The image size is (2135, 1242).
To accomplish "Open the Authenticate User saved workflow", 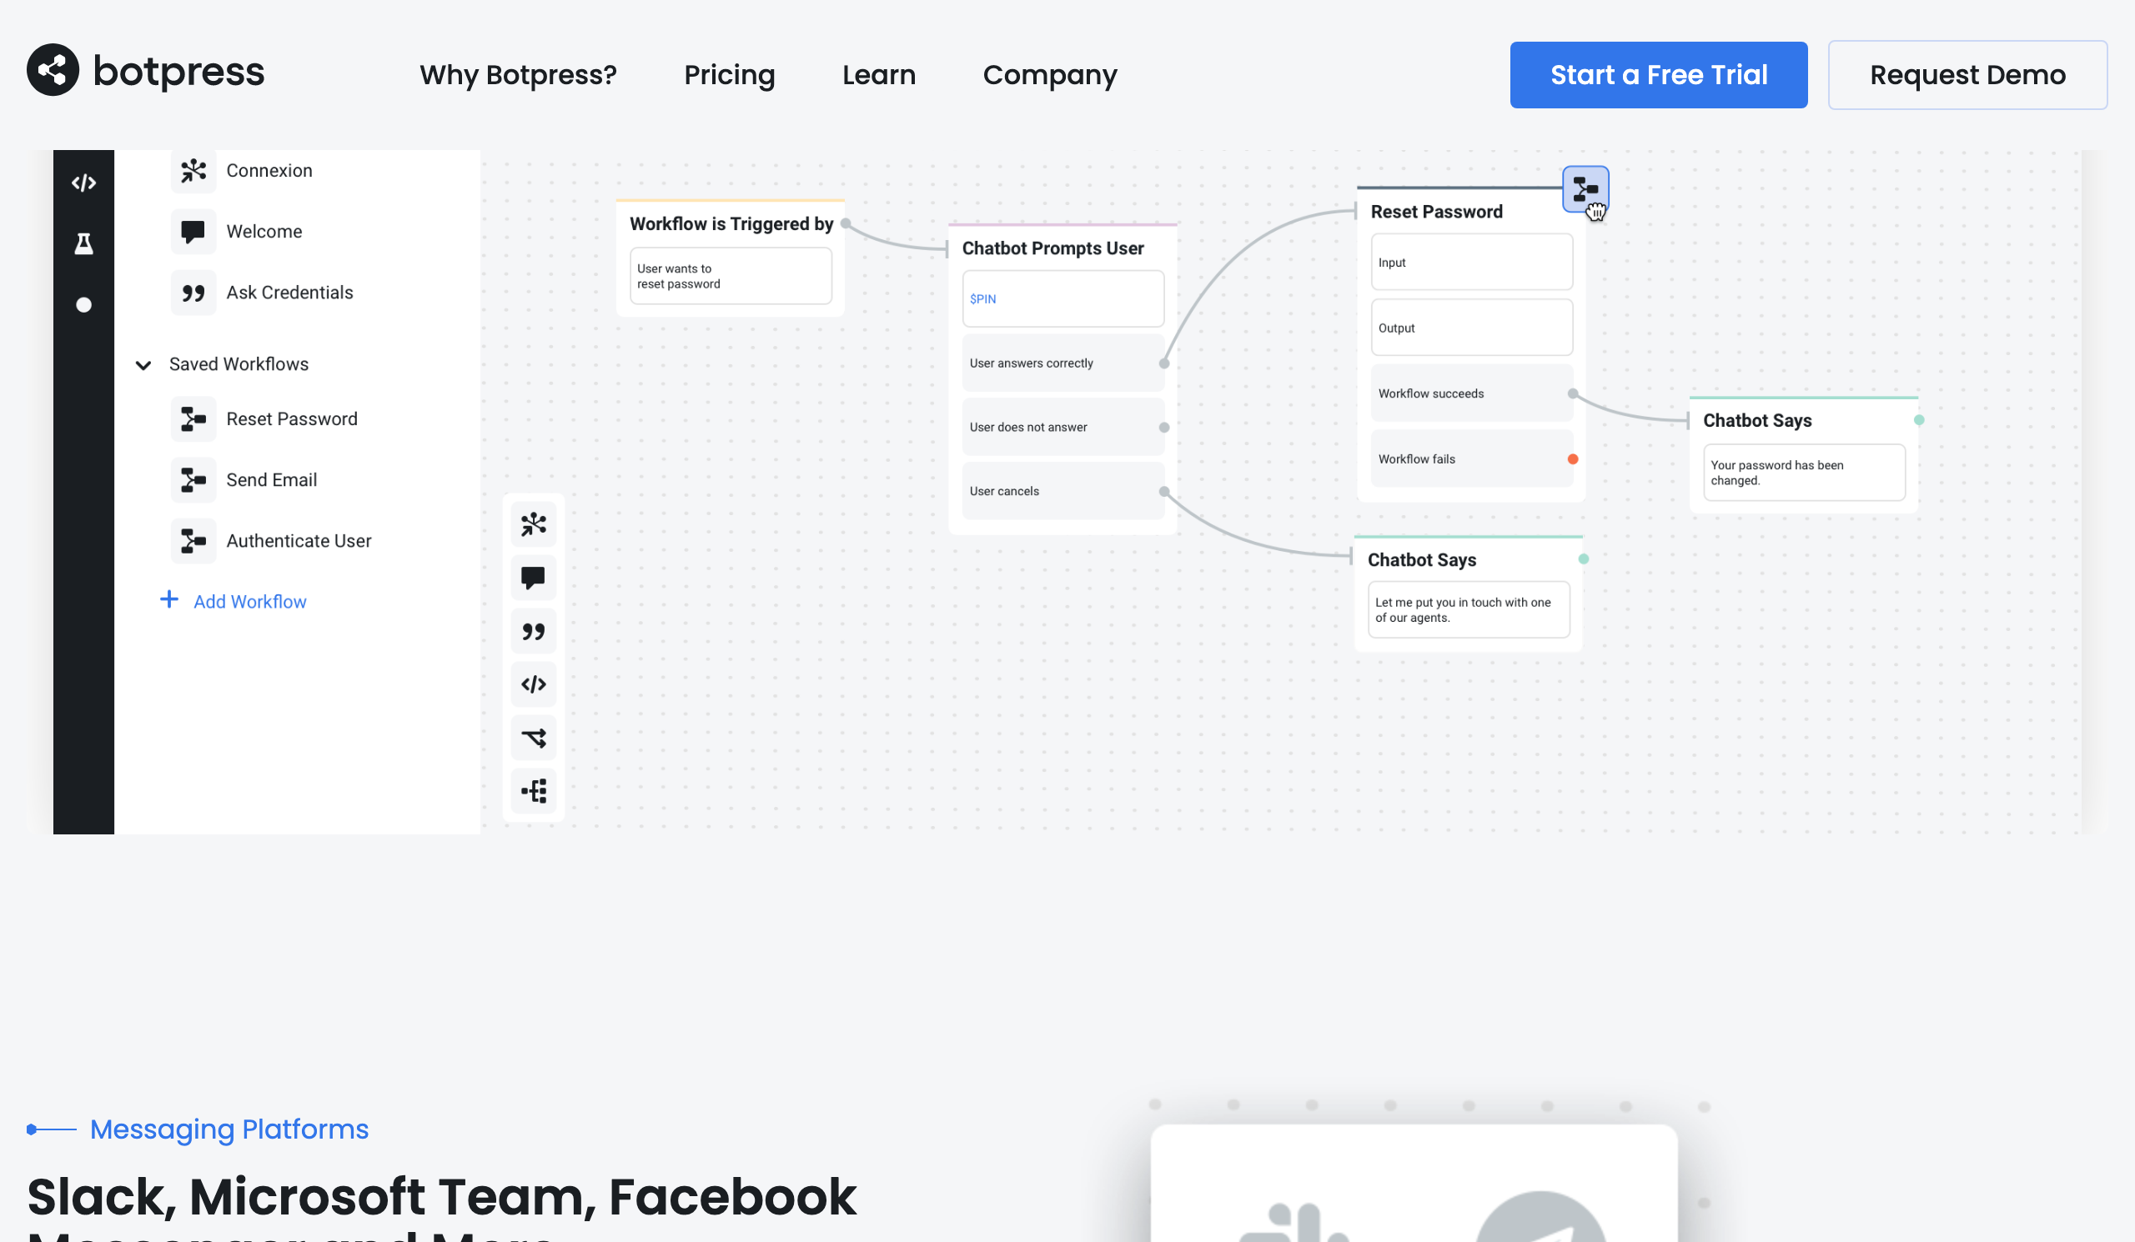I will click(299, 540).
